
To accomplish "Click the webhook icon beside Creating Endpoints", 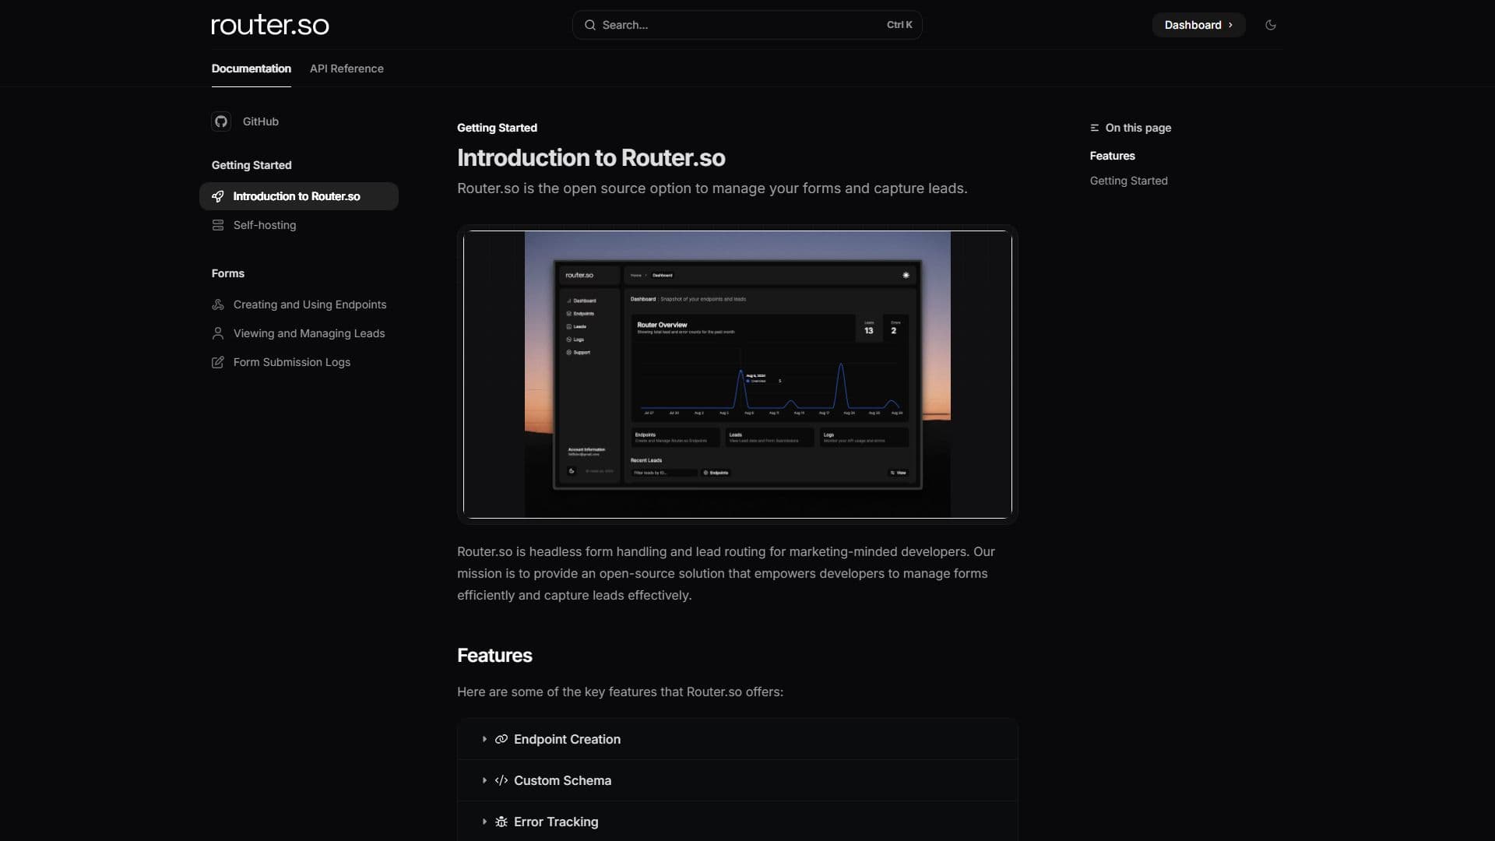I will click(218, 304).
